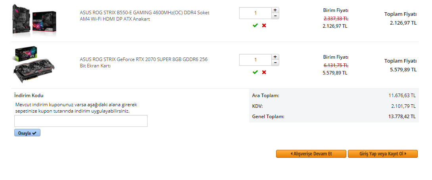Click the RTX 2070 SUPER card thumbnail
The width and height of the screenshot is (432, 180).
coord(34,65)
